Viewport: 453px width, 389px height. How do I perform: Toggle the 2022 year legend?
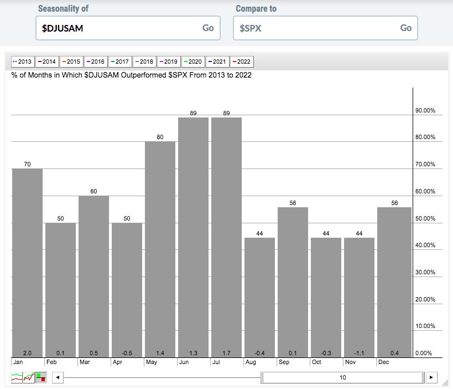(x=241, y=62)
